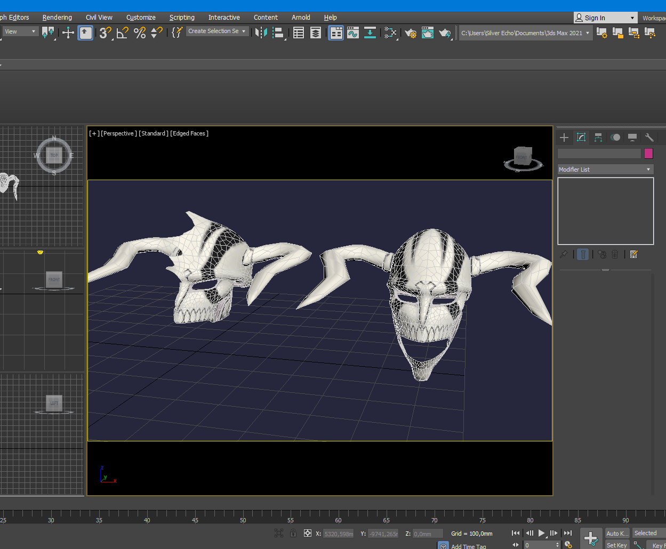
Task: Open Edit Named Selection Sets
Action: coord(177,33)
